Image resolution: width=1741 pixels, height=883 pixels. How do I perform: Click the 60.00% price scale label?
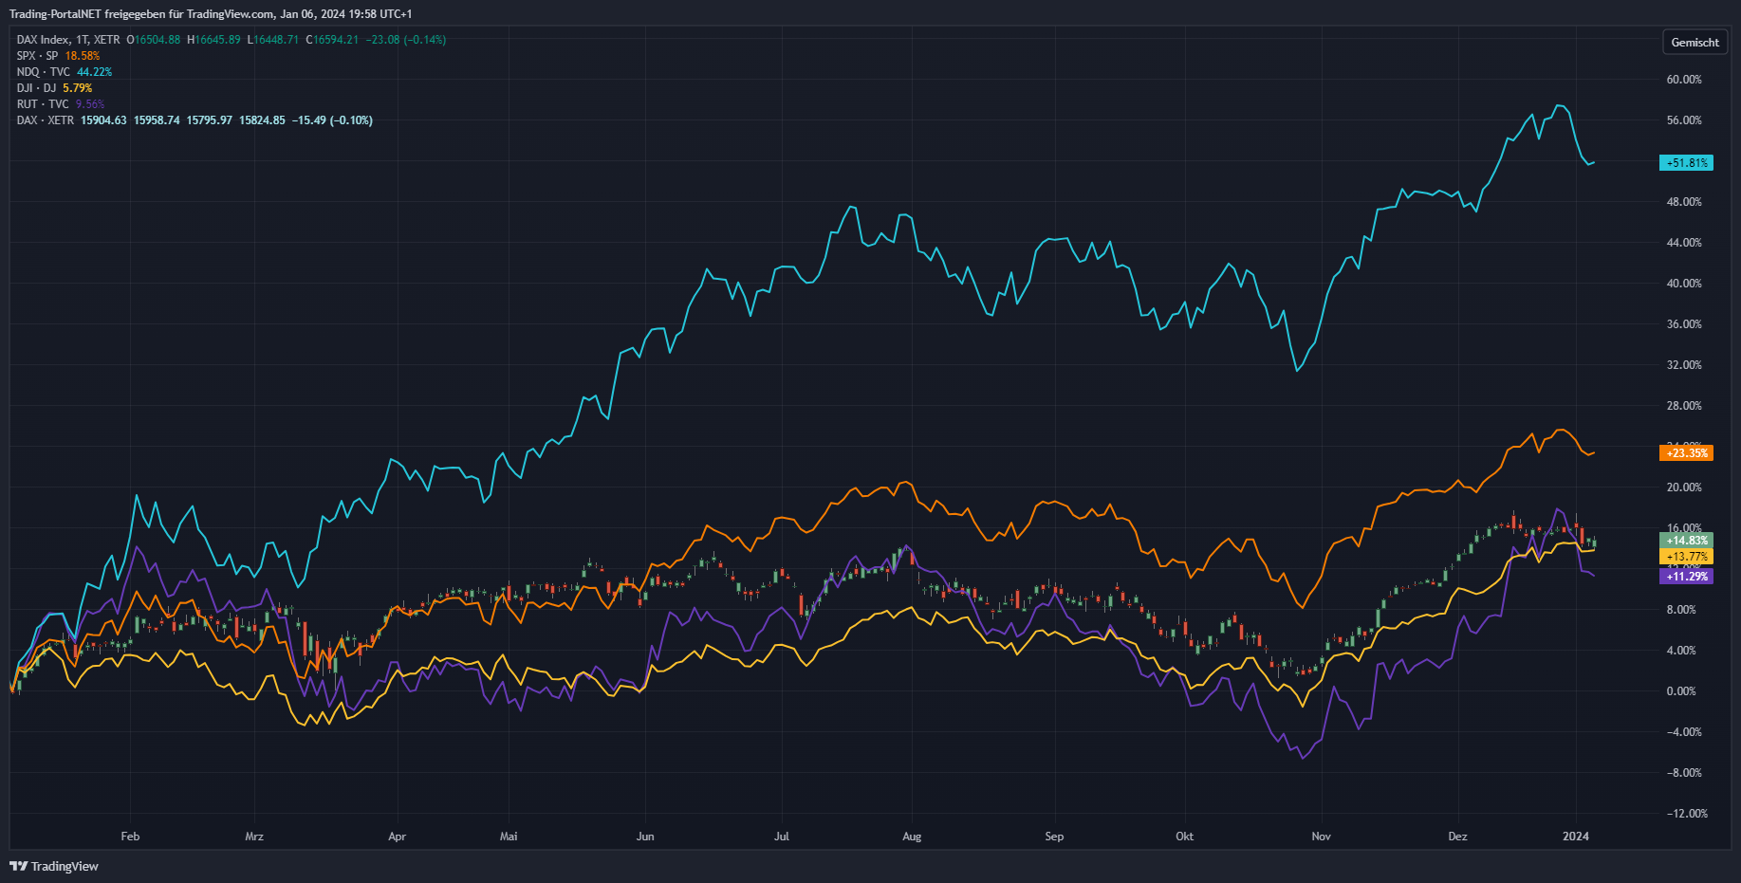[x=1684, y=80]
